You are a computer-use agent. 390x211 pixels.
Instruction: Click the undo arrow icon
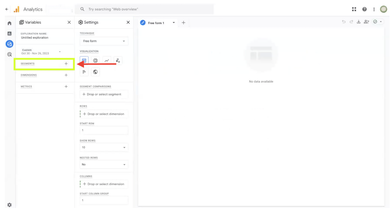click(343, 21)
